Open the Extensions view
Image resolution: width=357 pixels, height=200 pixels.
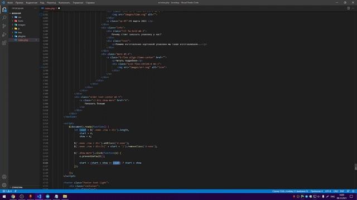click(4, 43)
